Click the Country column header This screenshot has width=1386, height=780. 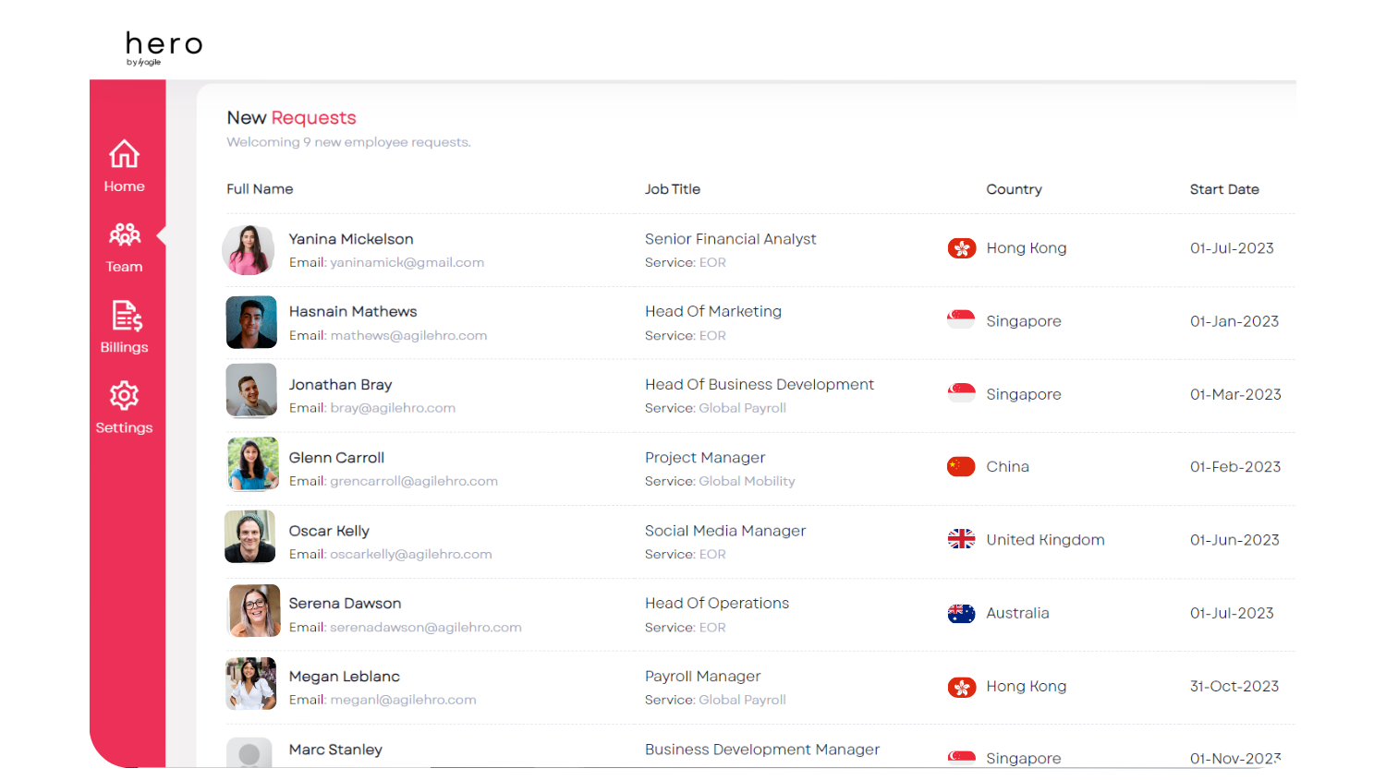coord(1014,189)
